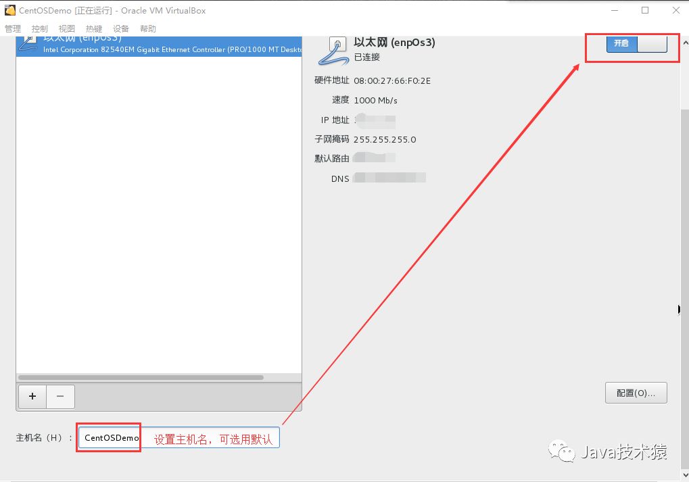Toggle the 开启 Ethernet switch

pos(637,43)
